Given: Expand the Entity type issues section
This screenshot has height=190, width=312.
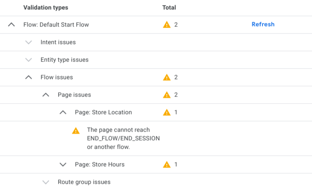Looking at the screenshot, I should (x=29, y=60).
